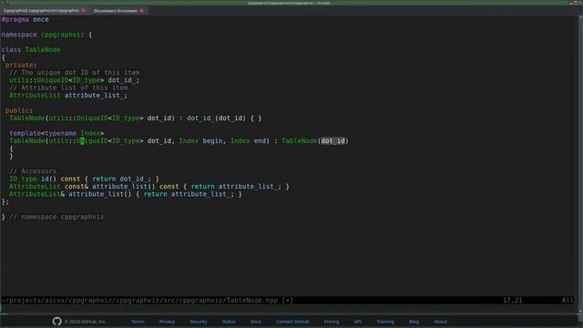The width and height of the screenshot is (583, 328).
Task: Open the Security footer link
Action: tap(199, 322)
